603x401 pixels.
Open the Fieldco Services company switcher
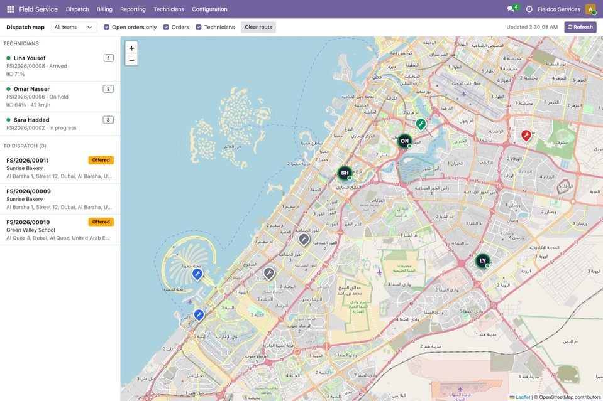pos(558,9)
